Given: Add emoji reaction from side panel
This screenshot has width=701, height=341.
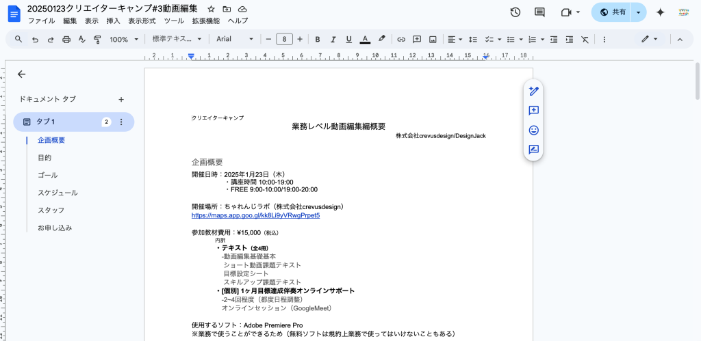Looking at the screenshot, I should 533,130.
